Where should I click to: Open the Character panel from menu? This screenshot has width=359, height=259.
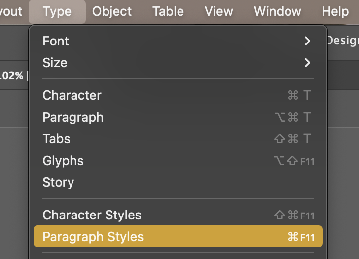tap(72, 95)
